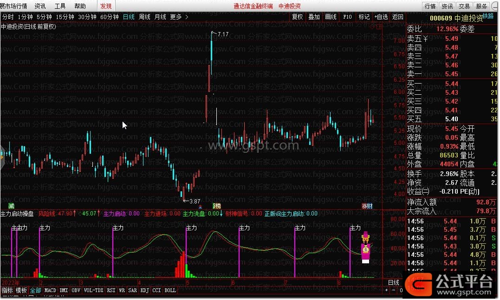
Task: Switch indicator to CCI
Action: [156, 290]
